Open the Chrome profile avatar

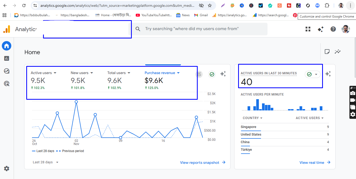[x=341, y=5]
